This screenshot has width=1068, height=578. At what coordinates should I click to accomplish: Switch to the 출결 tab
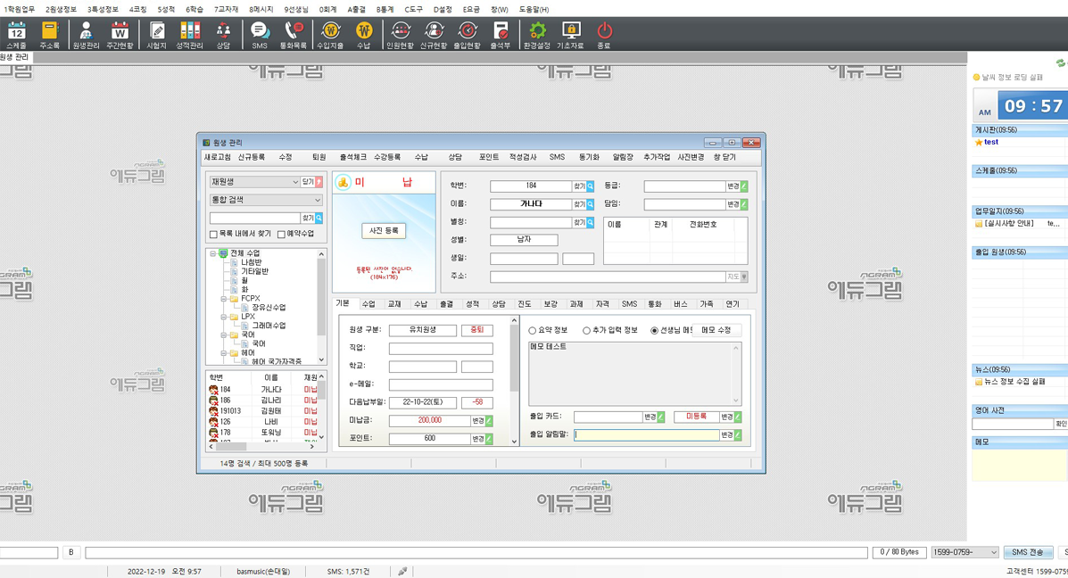pos(446,304)
